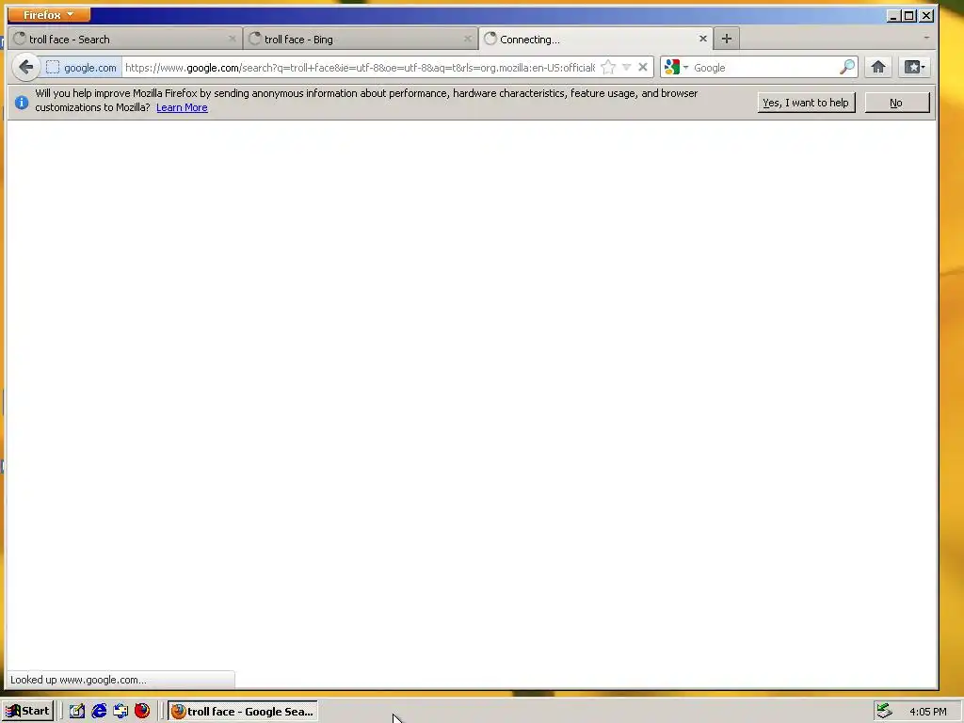The height and width of the screenshot is (723, 964).
Task: Click 'Yes, I want to help' button
Action: (806, 103)
